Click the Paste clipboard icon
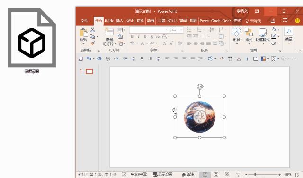This screenshot has width=303, height=178. coord(83,33)
